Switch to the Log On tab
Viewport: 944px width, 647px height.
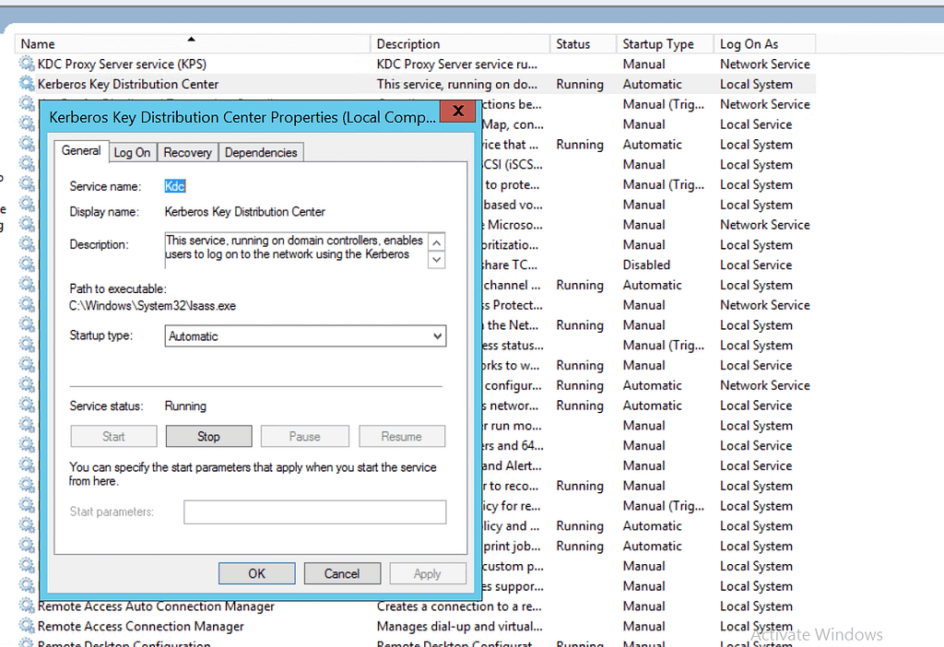[x=132, y=152]
